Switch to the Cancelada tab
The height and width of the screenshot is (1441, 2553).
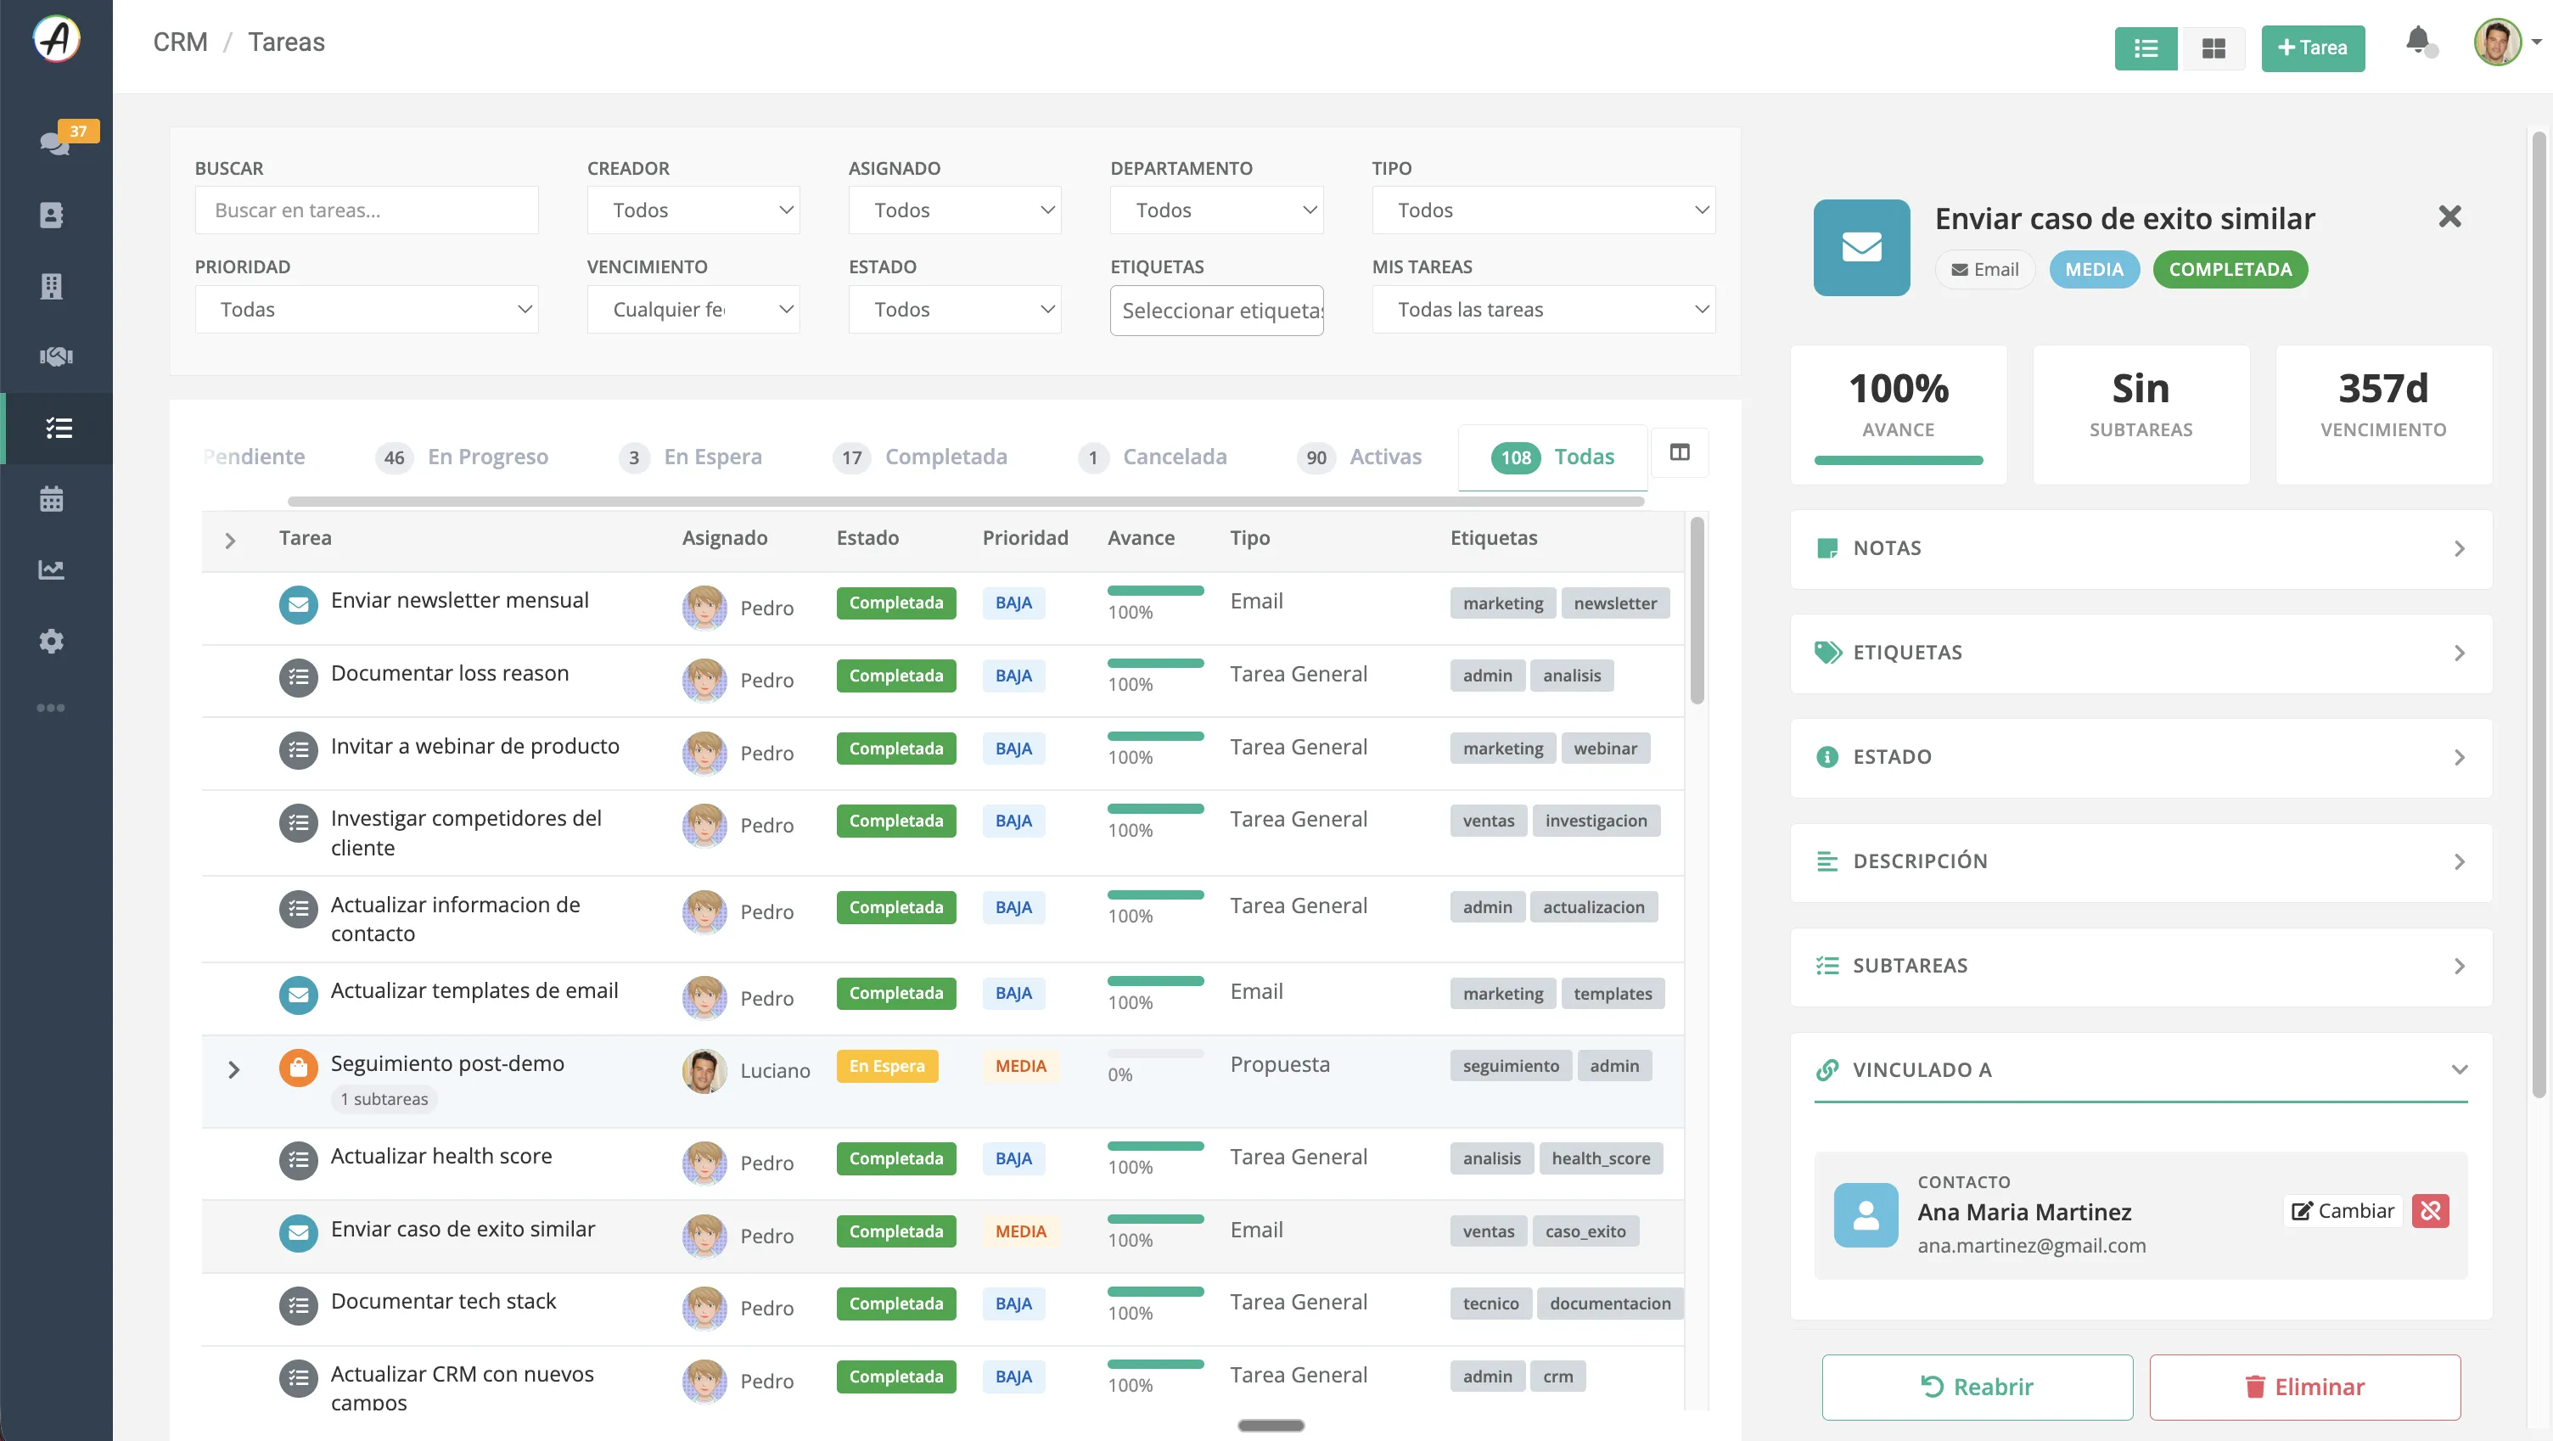pos(1152,457)
